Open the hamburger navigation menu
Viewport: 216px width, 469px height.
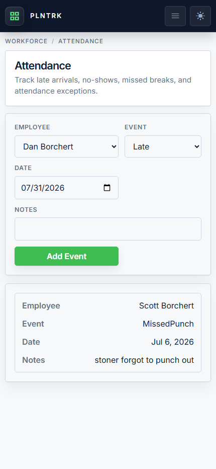[175, 16]
